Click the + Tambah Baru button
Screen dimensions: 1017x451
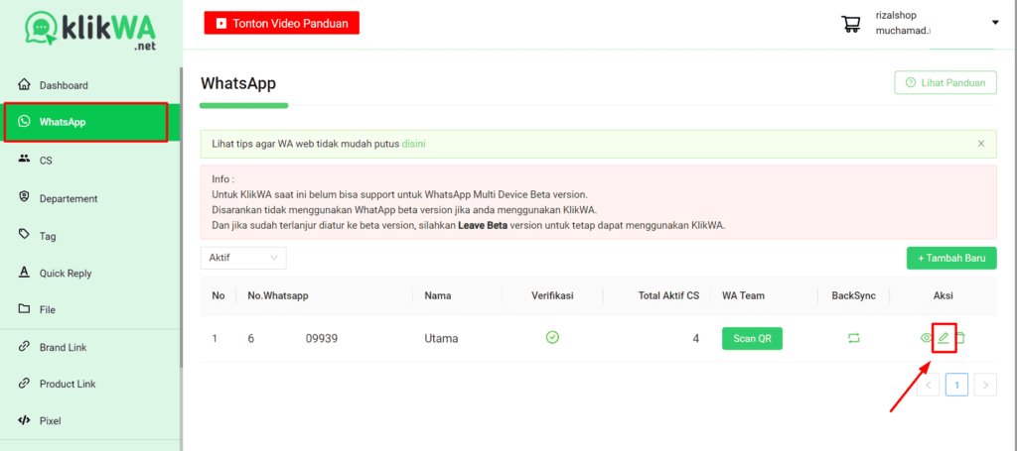(951, 258)
